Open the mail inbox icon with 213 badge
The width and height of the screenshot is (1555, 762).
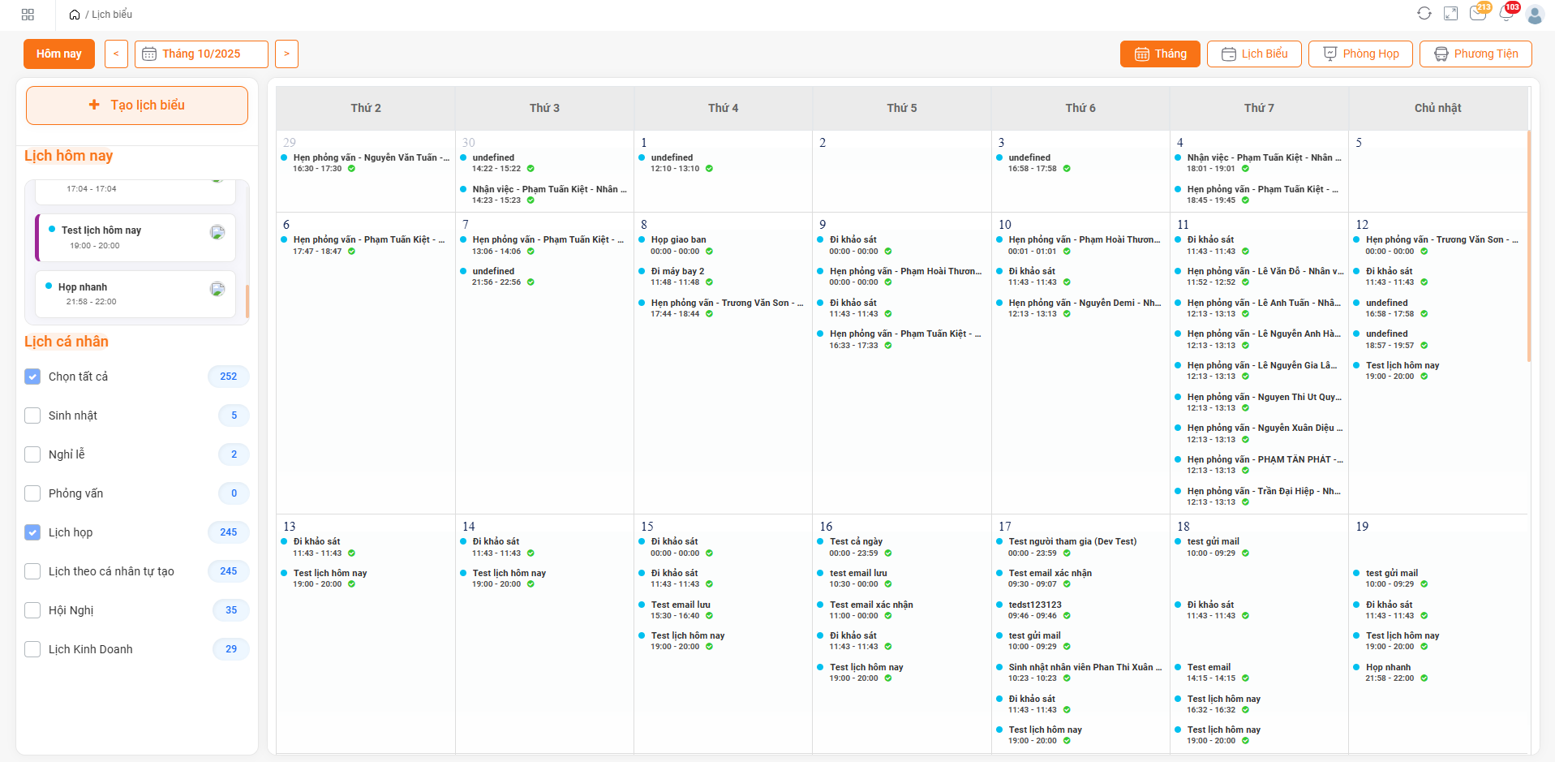point(1478,14)
